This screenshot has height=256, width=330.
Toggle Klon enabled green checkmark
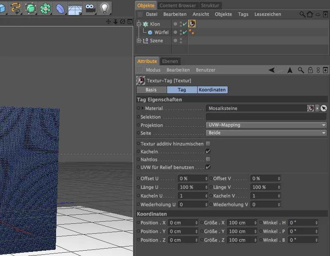pos(185,24)
